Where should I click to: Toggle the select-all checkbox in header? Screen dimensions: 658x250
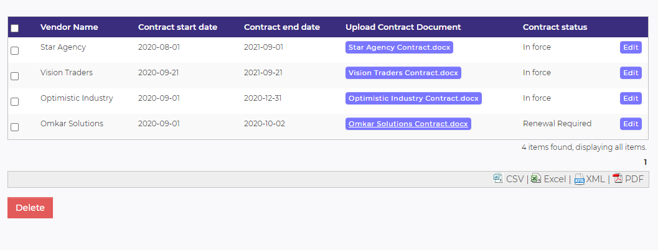[x=15, y=28]
